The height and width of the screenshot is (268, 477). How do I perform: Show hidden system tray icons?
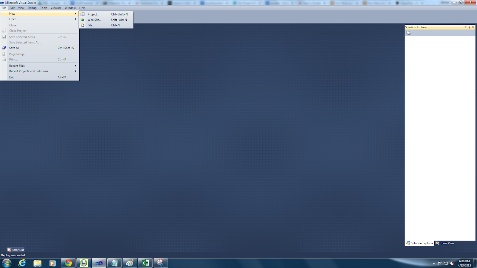click(434, 263)
